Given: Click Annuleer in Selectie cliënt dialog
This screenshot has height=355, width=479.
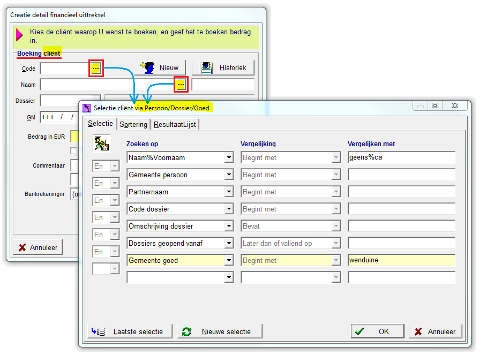Looking at the screenshot, I should click(435, 331).
